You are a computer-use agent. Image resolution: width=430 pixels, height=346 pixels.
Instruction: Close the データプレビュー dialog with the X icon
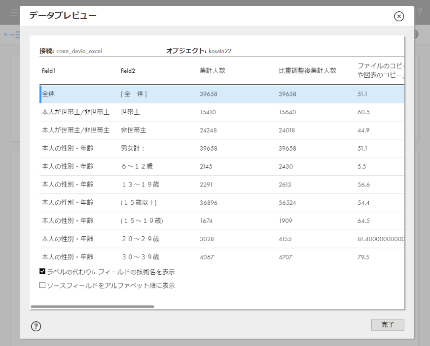click(x=399, y=16)
